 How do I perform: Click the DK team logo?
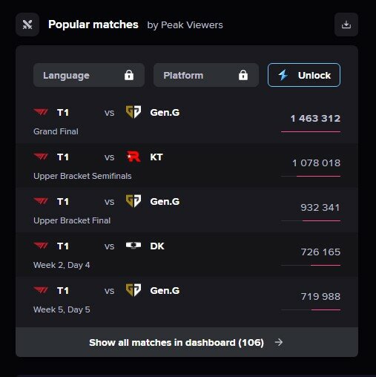point(133,246)
